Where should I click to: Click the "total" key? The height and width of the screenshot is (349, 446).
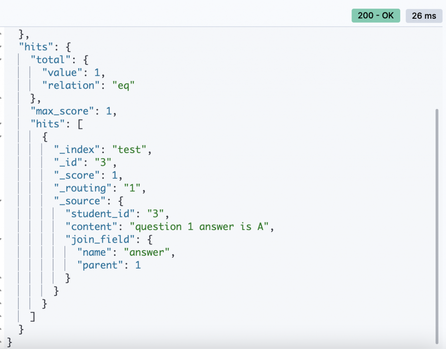click(x=51, y=60)
